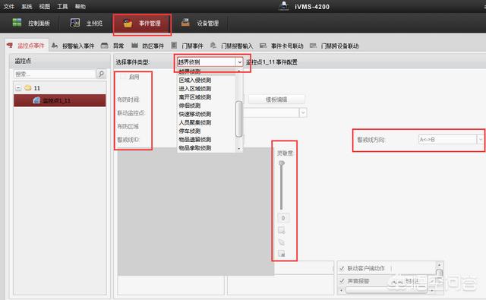Select the 异常 sub-tab label
The width and height of the screenshot is (486, 300).
coord(118,46)
